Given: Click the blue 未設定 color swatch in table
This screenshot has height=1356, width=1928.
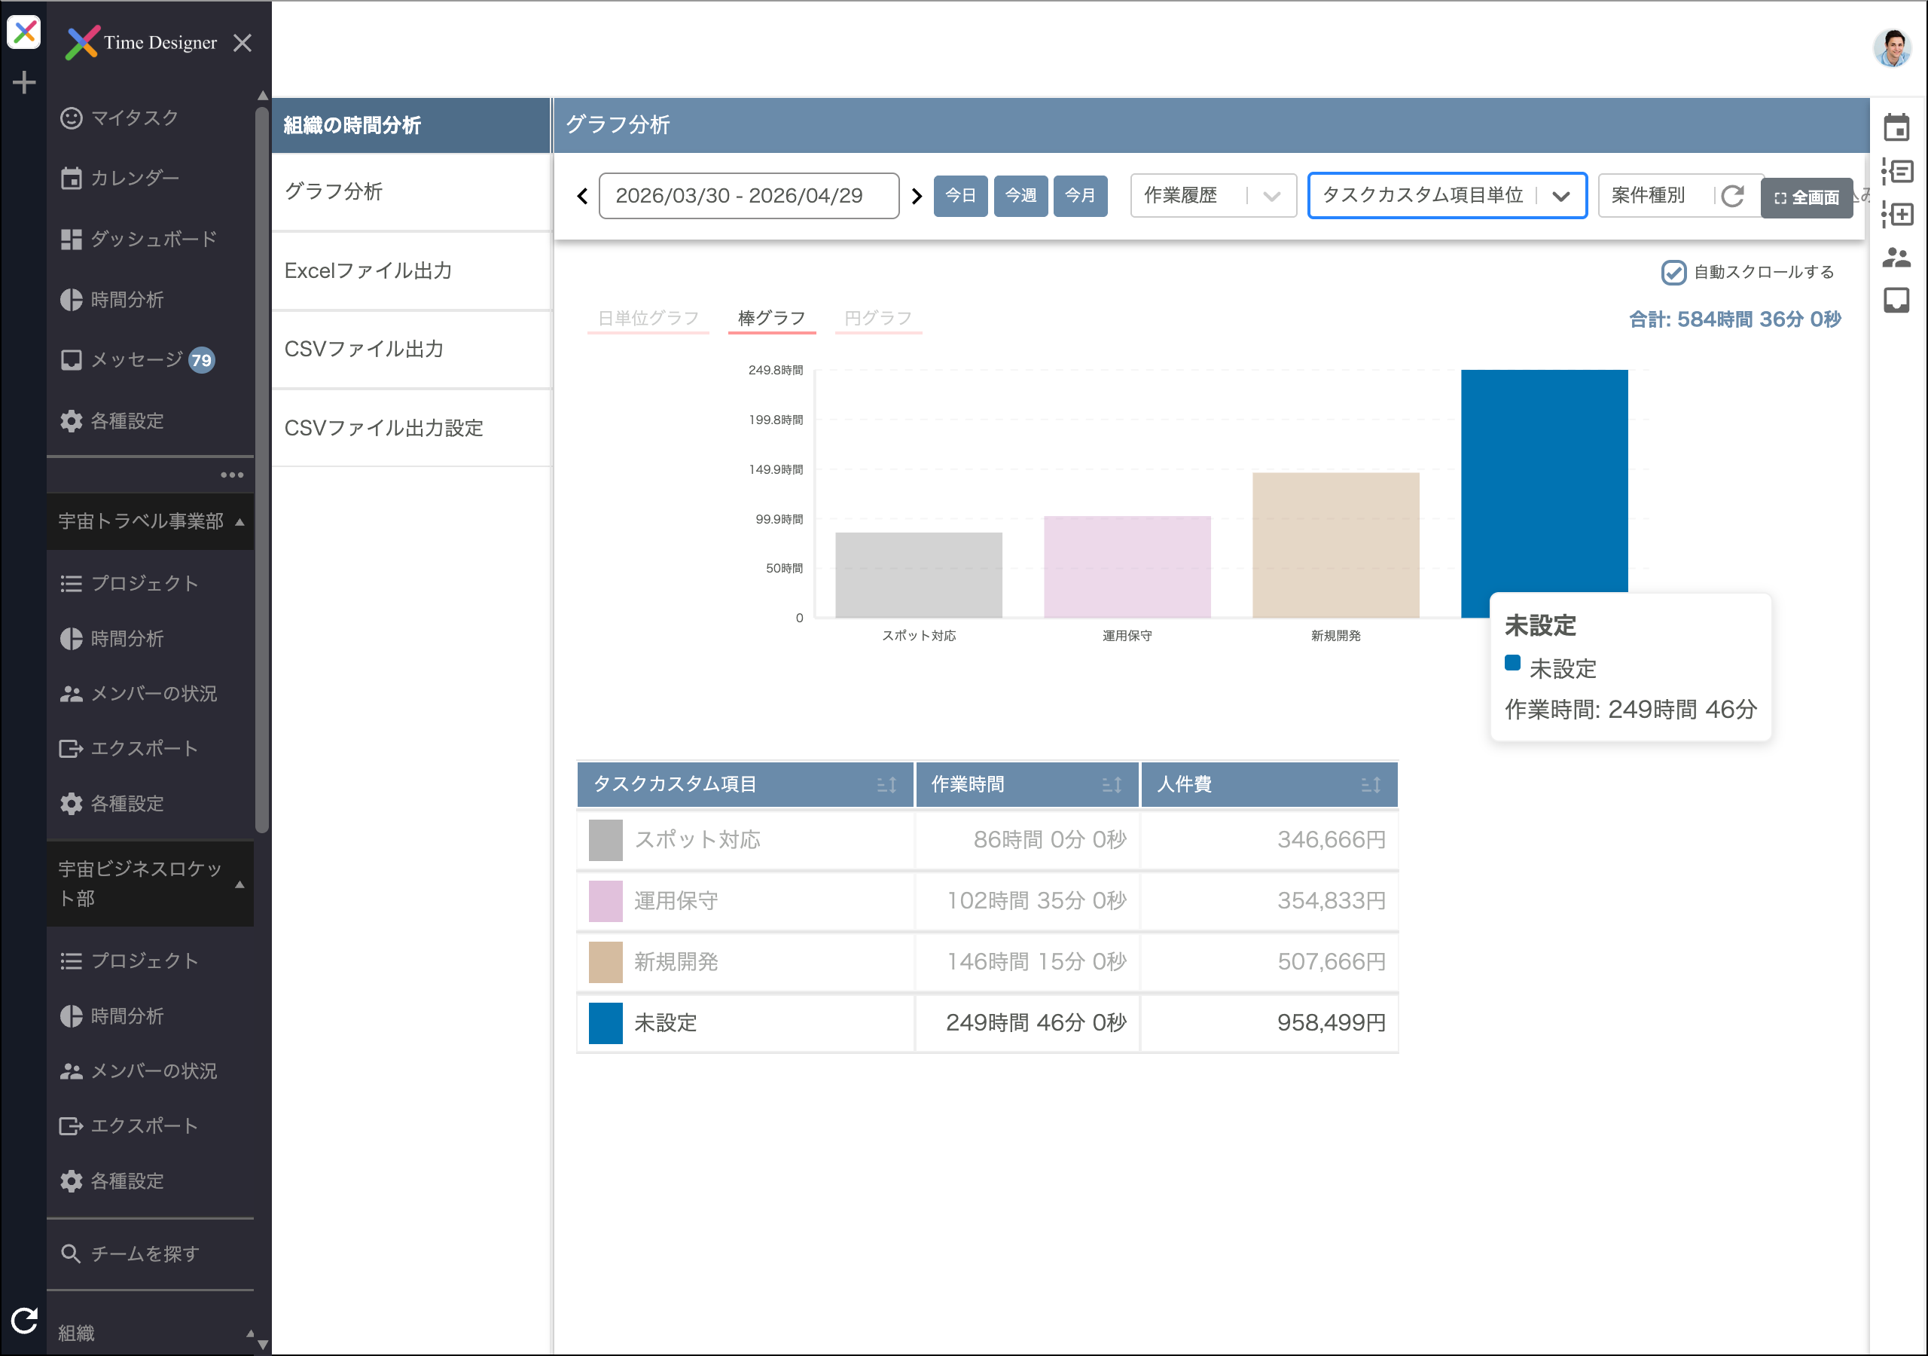Looking at the screenshot, I should [x=606, y=1023].
